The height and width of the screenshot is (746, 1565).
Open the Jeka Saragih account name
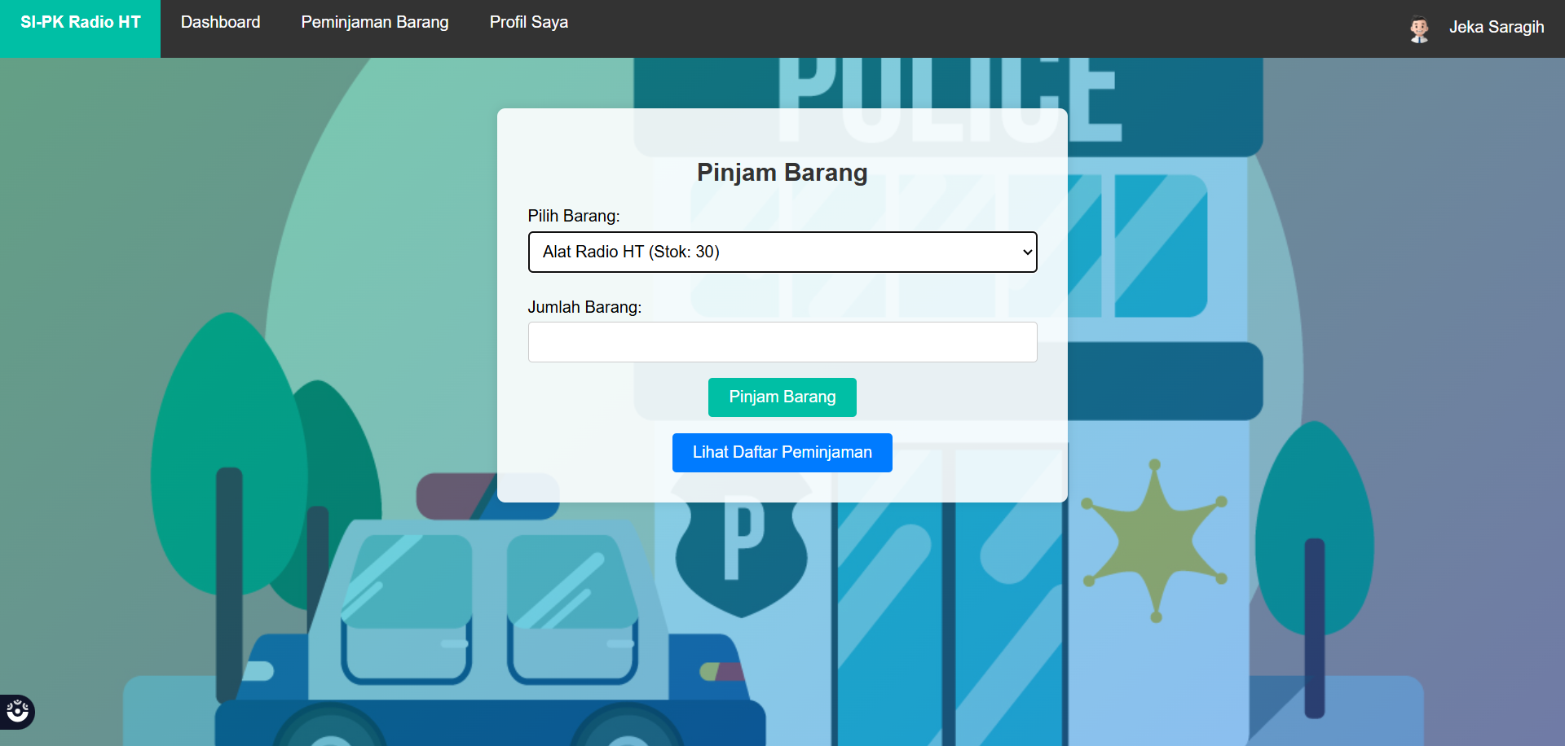coord(1497,27)
